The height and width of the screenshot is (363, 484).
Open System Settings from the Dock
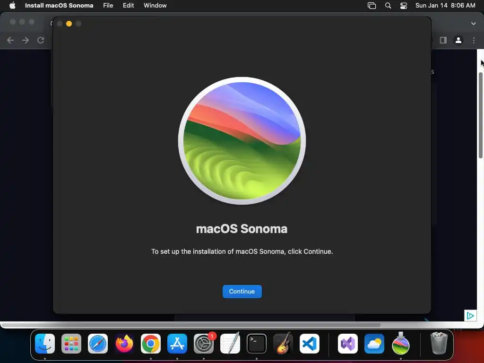pyautogui.click(x=204, y=344)
